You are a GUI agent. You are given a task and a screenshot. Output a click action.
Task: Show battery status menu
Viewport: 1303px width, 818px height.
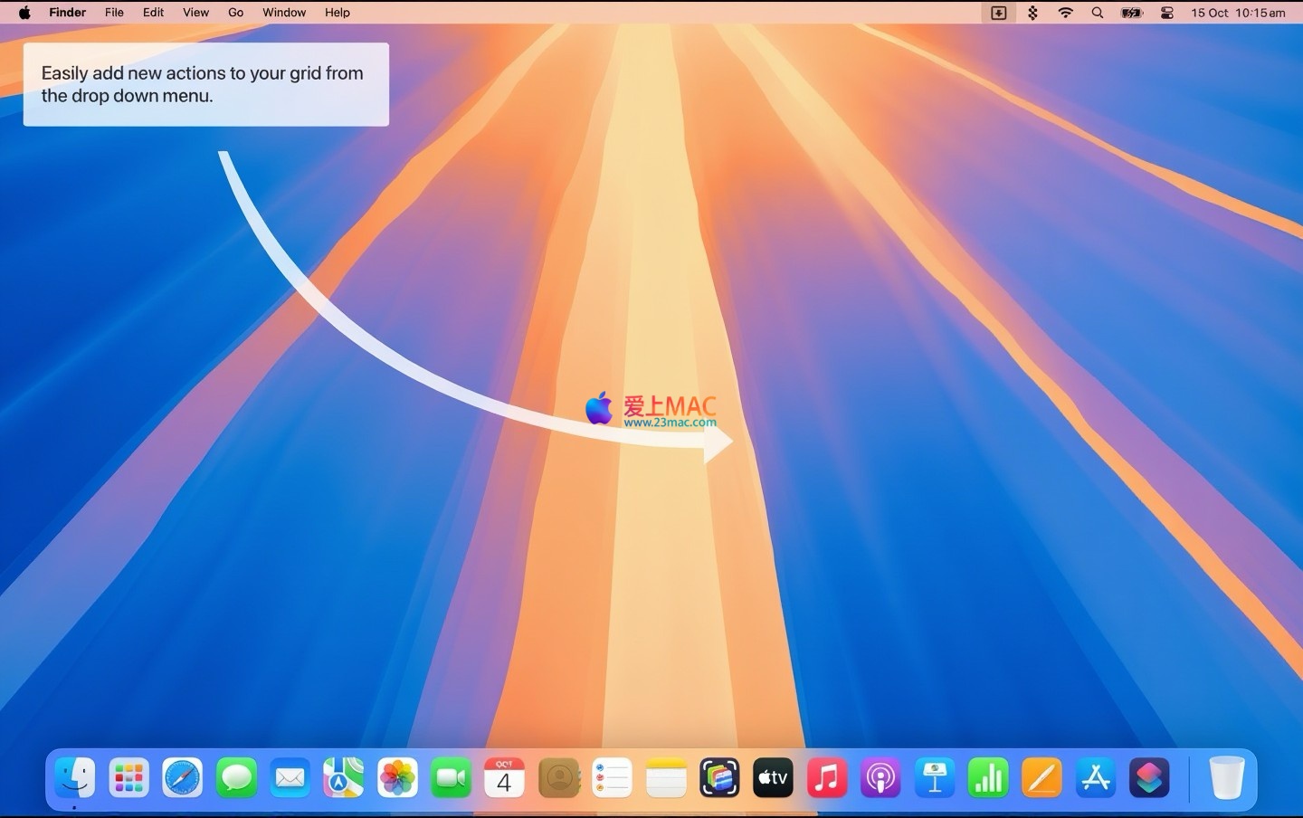click(1132, 13)
